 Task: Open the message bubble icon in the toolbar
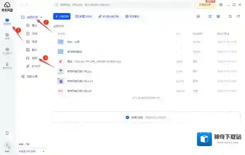[198, 16]
